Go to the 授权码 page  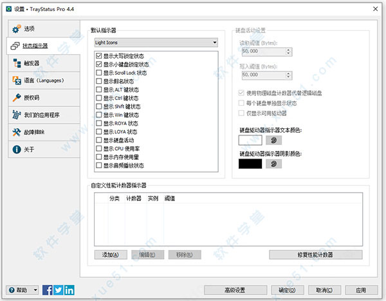click(44, 98)
